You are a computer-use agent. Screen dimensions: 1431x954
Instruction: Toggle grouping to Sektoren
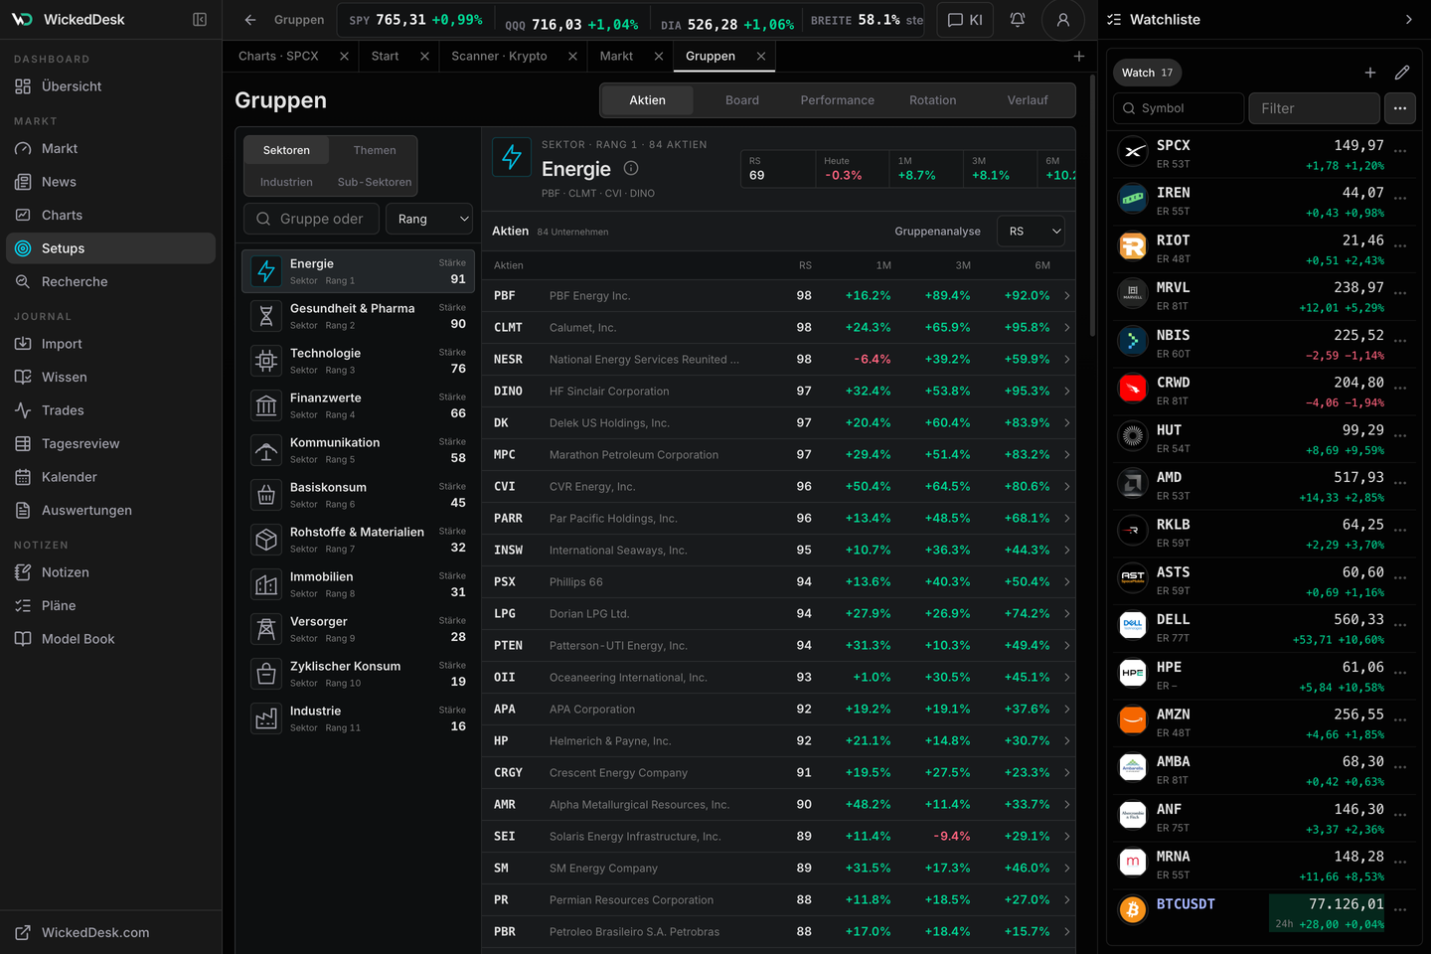286,150
